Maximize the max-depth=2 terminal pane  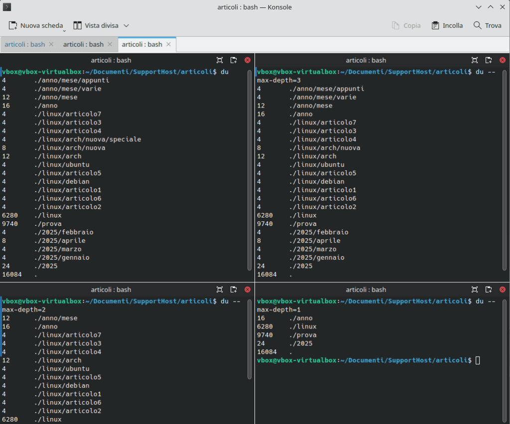pyautogui.click(x=220, y=290)
